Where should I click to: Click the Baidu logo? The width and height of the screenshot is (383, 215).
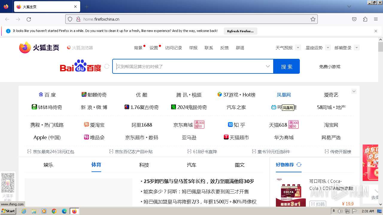pos(81,66)
